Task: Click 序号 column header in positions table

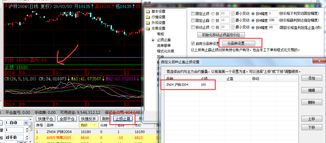Action: pos(40,125)
